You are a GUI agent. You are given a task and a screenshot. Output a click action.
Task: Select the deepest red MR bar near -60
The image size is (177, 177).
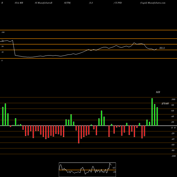[x=79, y=135]
